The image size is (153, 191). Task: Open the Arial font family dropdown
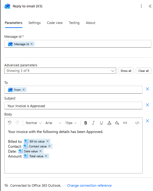coord(53,123)
